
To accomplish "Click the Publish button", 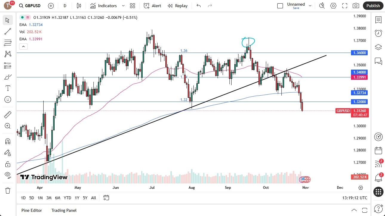I will click(373, 6).
